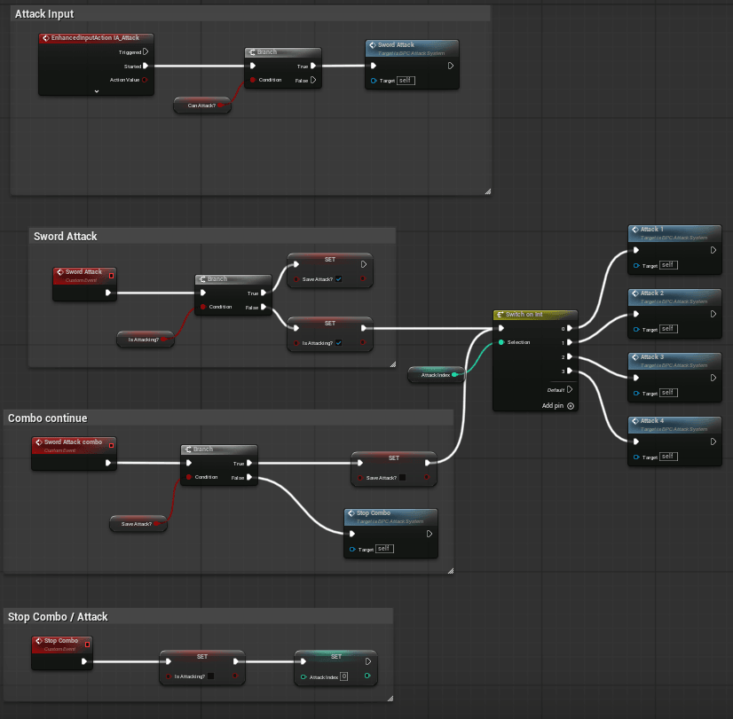733x719 pixels.
Task: Select the Stop Combo / Attack comment title
Action: [58, 617]
